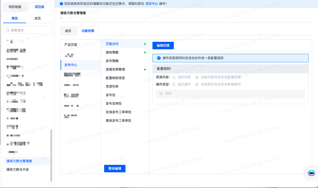
Task: Select role 接收方数仓管理者
Action: click(x=27, y=161)
